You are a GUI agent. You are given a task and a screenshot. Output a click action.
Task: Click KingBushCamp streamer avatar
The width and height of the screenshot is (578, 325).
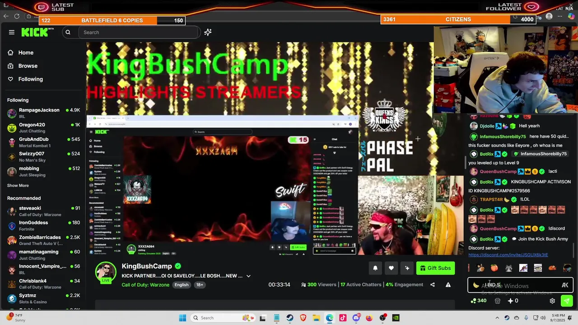106,272
